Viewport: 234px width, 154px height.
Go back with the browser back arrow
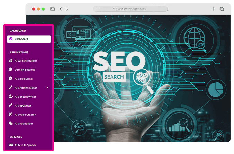pyautogui.click(x=61, y=9)
